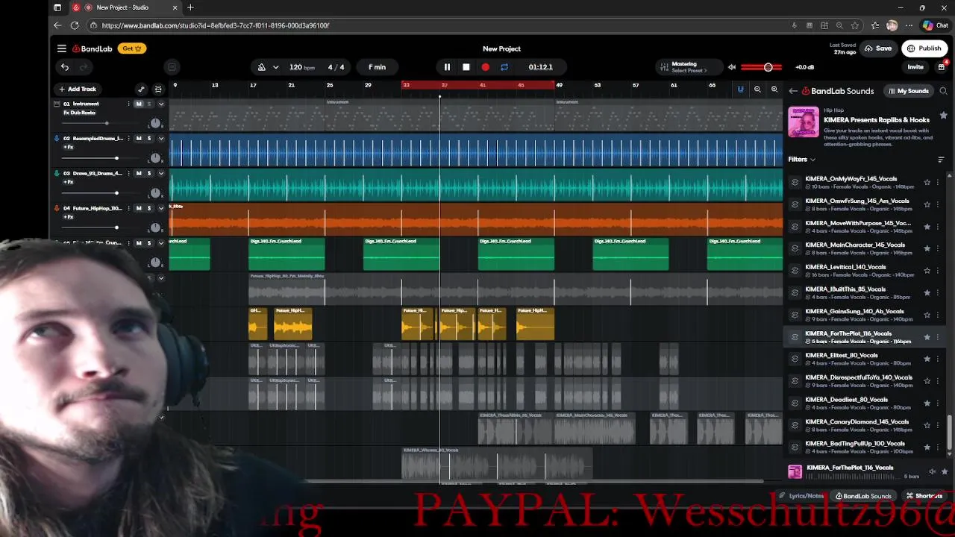Change key from F min

[377, 67]
